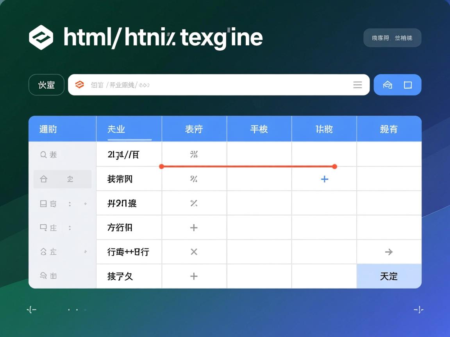
Task: Select the chat bubble icon in the sidebar
Action: 43,227
